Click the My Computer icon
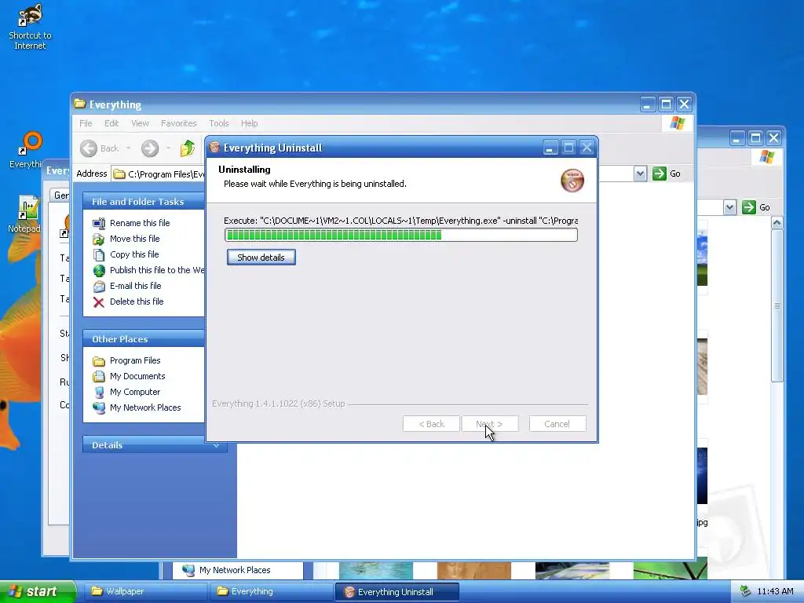The image size is (804, 603). tap(98, 393)
